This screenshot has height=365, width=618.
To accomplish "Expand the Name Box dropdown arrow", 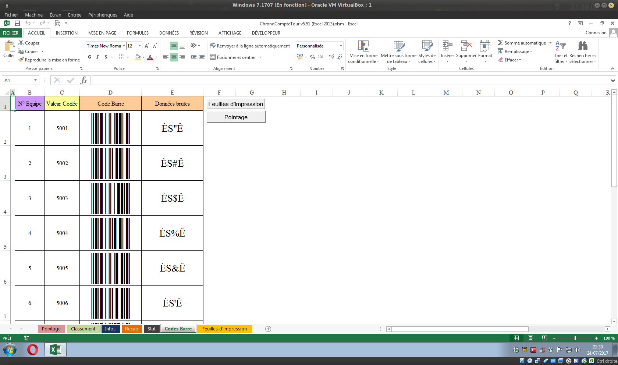I will (35, 80).
